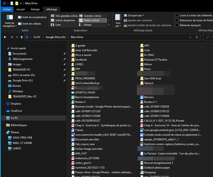Select OneDrive in navigation pane

tap(16, 111)
